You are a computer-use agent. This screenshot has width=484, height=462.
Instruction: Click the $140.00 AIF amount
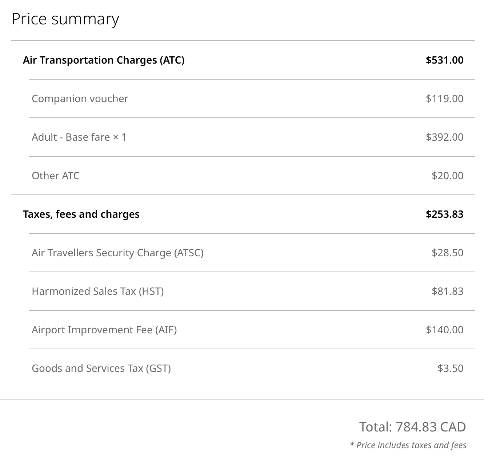(444, 330)
